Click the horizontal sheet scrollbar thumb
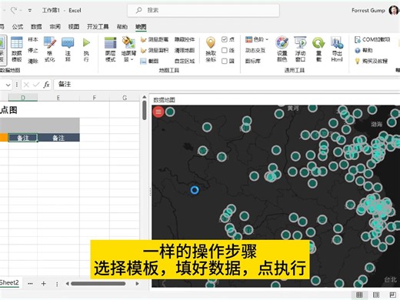 pos(98,284)
